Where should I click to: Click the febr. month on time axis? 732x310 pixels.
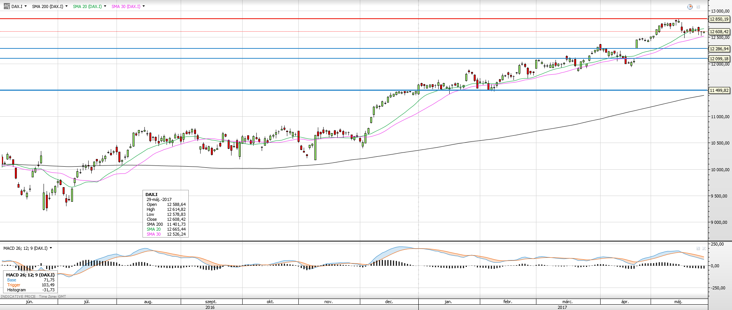[x=507, y=302]
